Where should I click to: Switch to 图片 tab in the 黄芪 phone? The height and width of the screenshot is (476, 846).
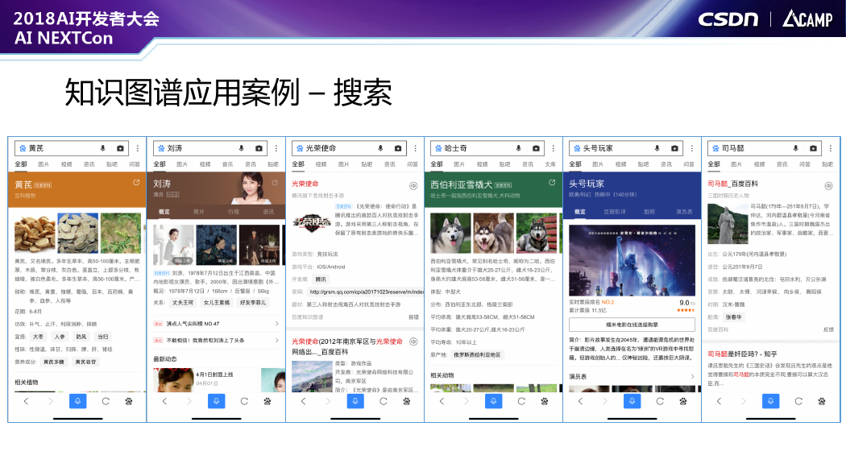44,164
